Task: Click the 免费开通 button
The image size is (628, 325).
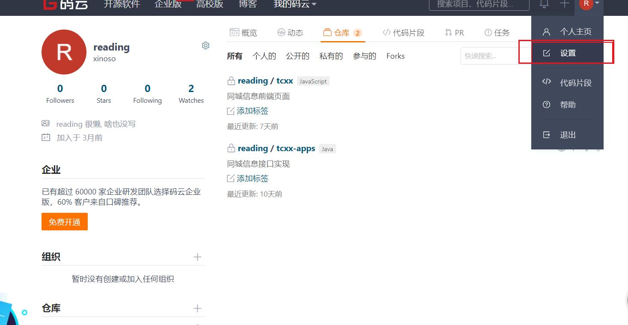Action: tap(64, 221)
